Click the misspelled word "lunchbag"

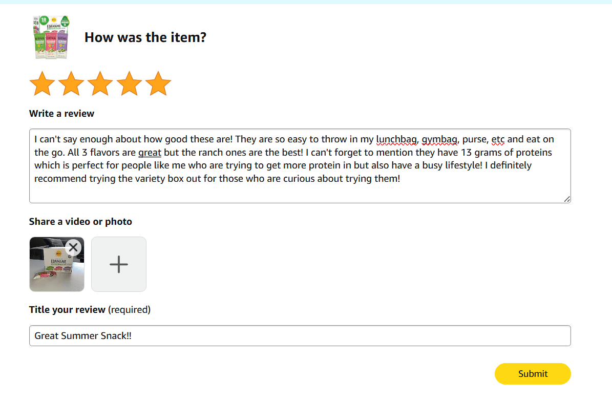pyautogui.click(x=396, y=139)
